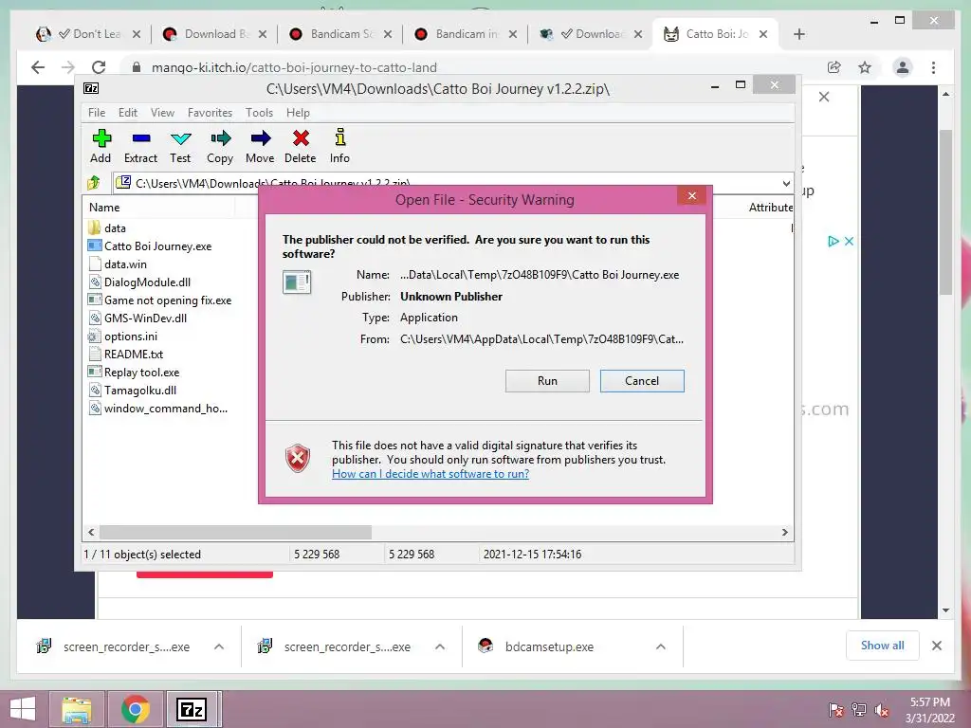
Task: Open the File menu in 7-Zip
Action: click(x=97, y=113)
